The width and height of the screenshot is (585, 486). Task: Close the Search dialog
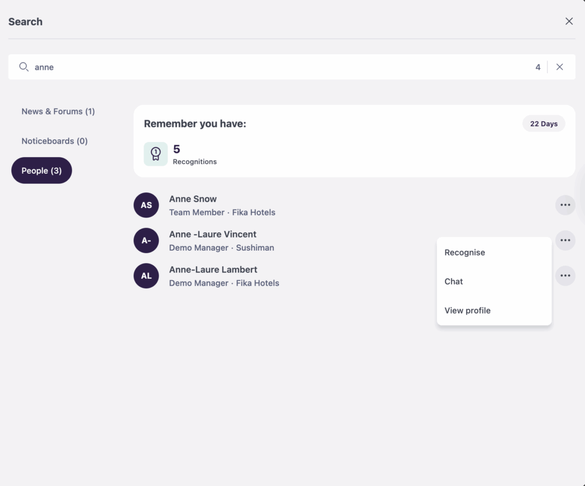tap(569, 21)
